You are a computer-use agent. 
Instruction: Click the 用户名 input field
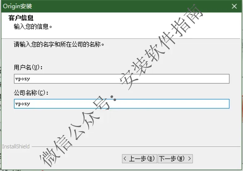122,79
